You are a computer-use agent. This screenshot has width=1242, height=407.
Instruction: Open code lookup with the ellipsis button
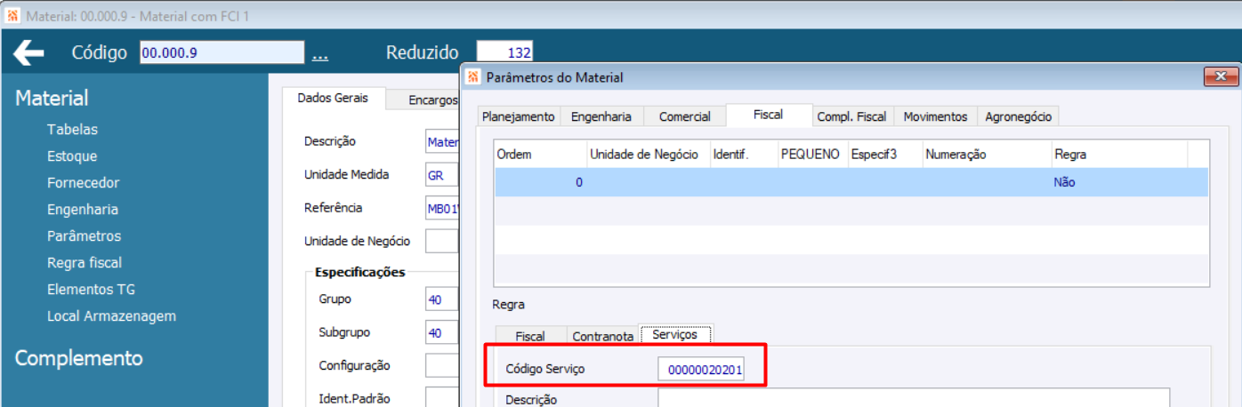point(320,53)
